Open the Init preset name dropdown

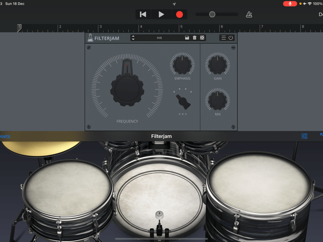(x=159, y=38)
